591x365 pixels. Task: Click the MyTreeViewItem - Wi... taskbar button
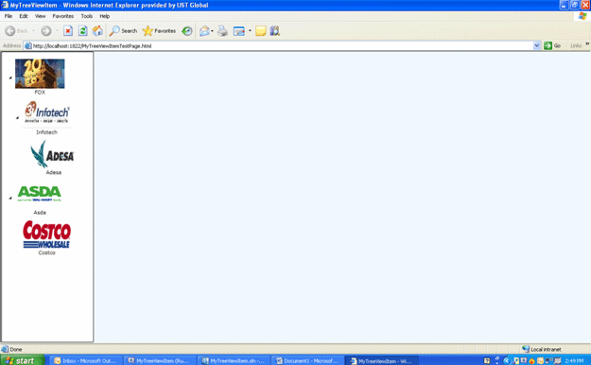[382, 361]
